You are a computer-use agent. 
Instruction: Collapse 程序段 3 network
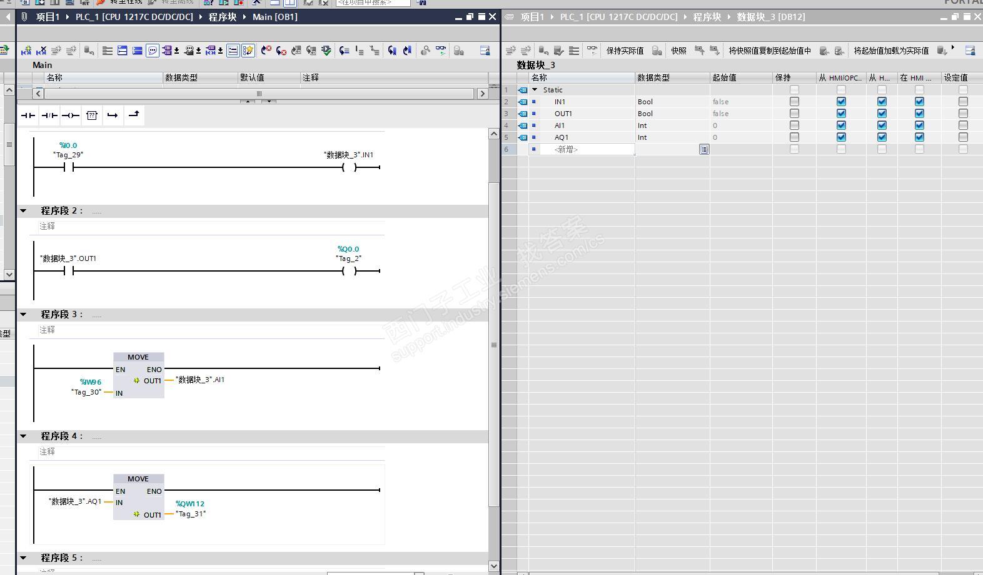pos(23,315)
